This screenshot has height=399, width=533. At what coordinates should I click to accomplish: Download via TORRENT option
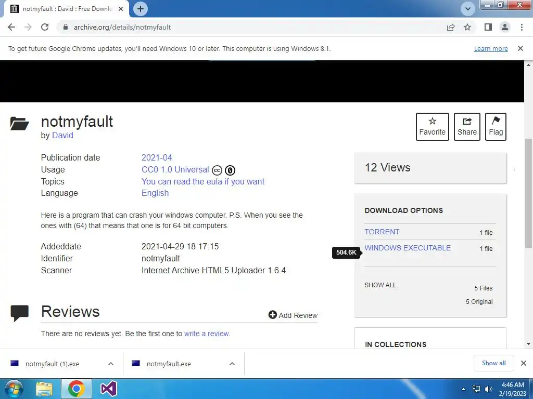382,232
